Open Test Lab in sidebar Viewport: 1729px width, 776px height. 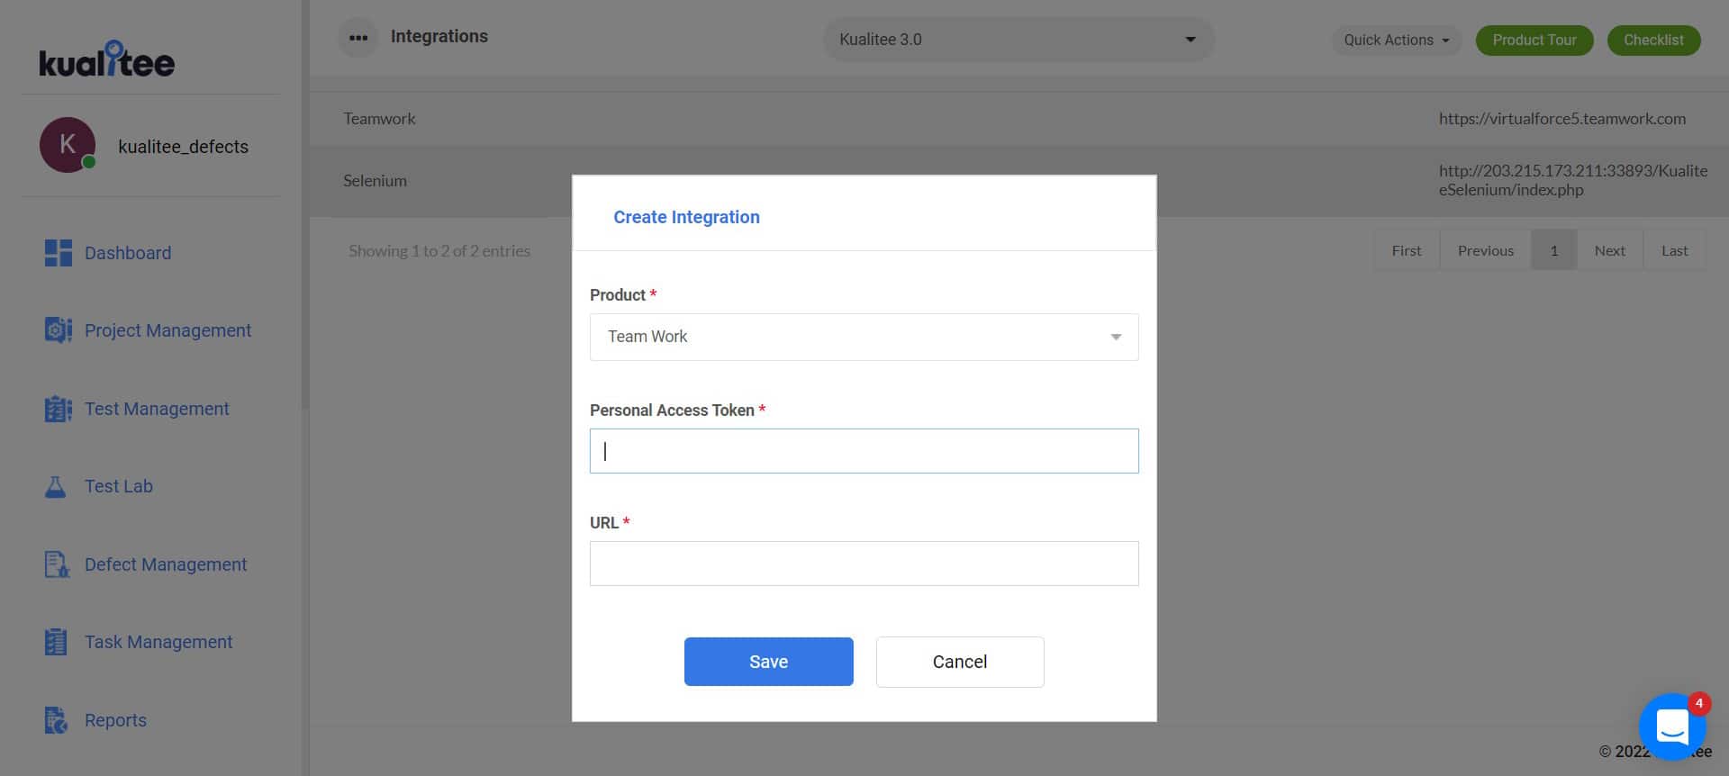(119, 486)
